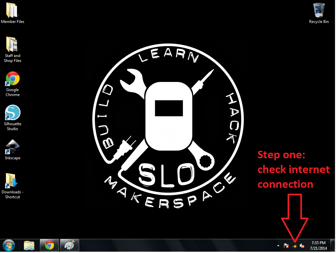
Task: Show hidden system tray icons
Action: click(278, 245)
